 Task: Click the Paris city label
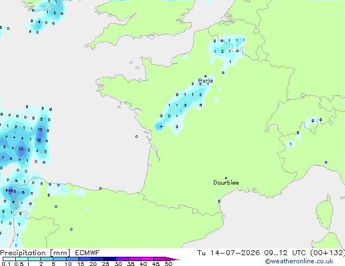pyautogui.click(x=206, y=81)
